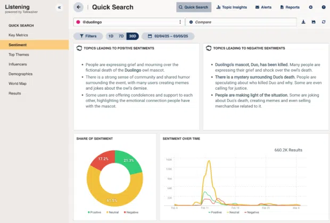Open the Filters panel

pyautogui.click(x=88, y=36)
